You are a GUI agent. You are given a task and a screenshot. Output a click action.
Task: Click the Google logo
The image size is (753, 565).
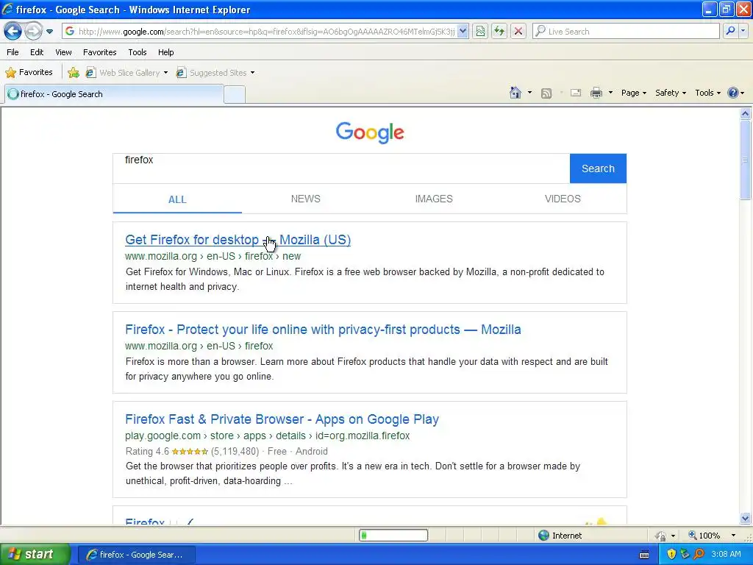370,132
